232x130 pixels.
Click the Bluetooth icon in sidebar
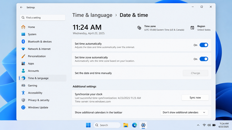pyautogui.click(x=23, y=41)
